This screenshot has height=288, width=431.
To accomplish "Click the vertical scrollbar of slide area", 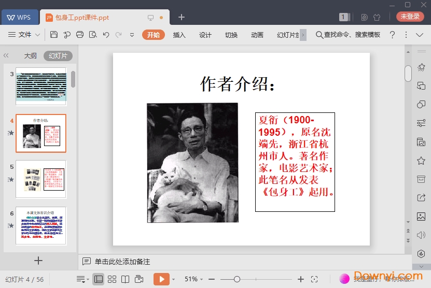I will pos(408,74).
